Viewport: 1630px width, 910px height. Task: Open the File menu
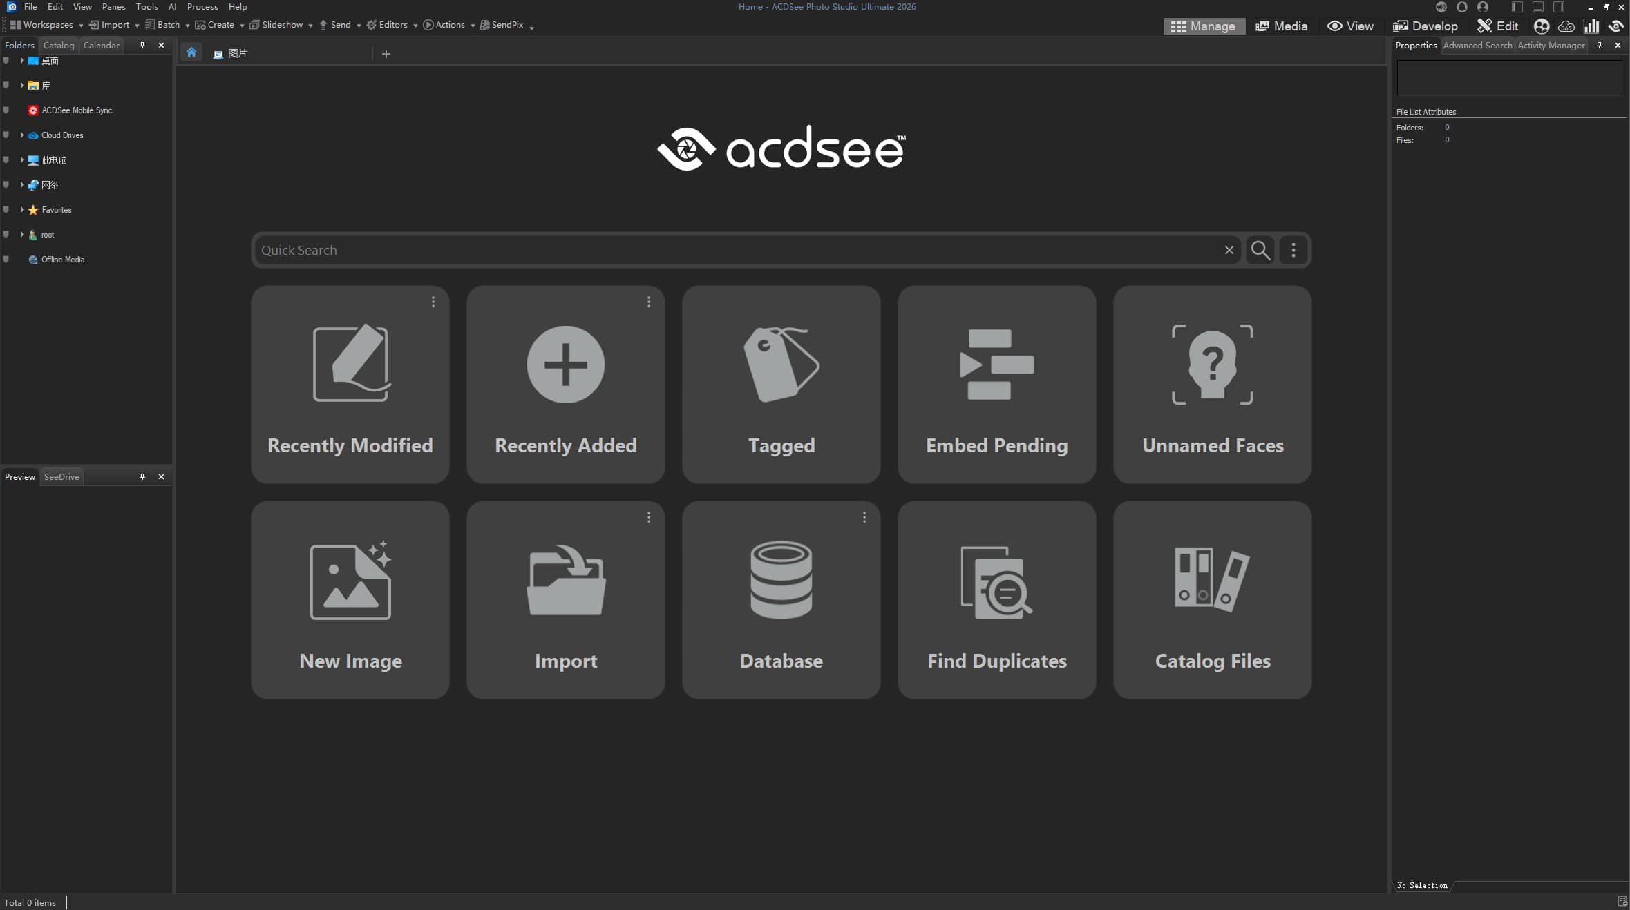30,7
